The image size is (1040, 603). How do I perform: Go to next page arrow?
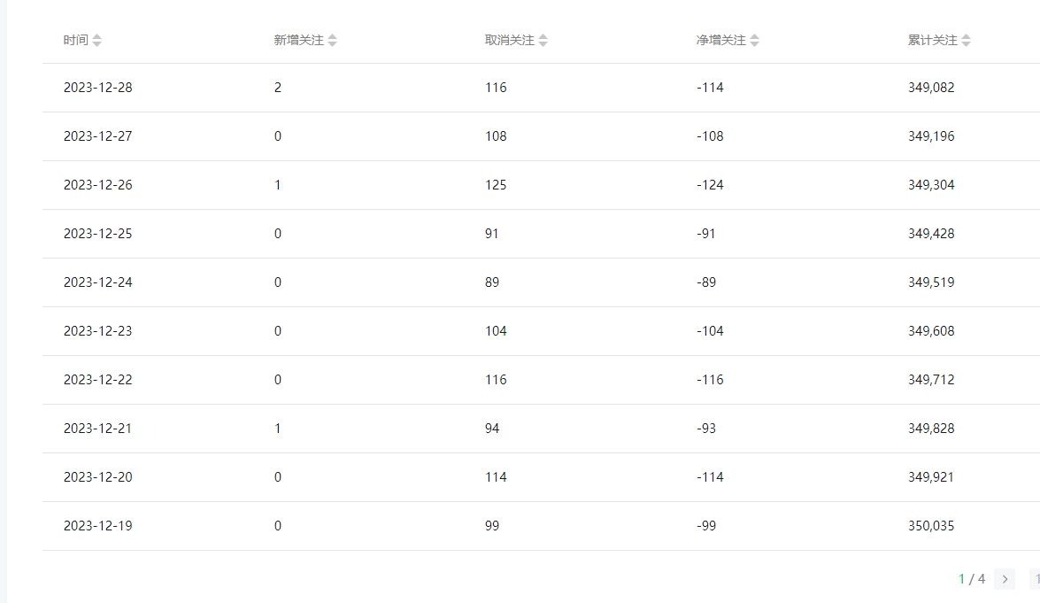pyautogui.click(x=1005, y=579)
